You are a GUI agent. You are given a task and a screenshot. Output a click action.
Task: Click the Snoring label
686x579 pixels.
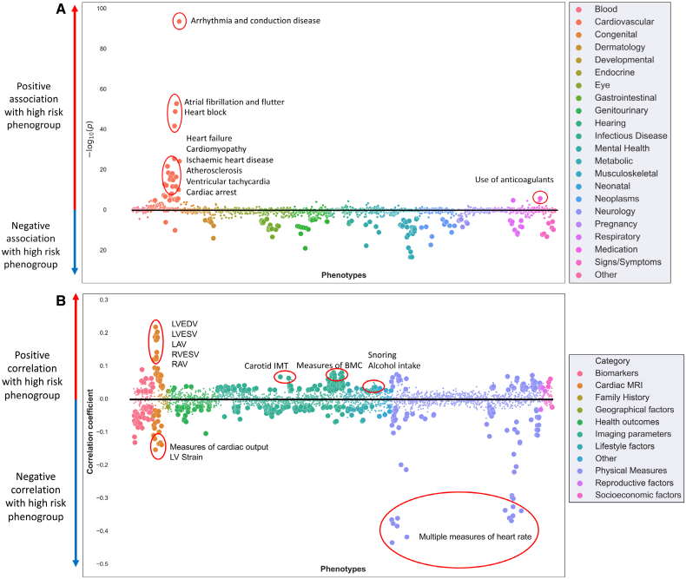382,355
